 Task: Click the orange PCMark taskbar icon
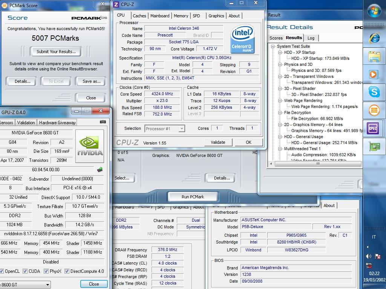point(374,110)
